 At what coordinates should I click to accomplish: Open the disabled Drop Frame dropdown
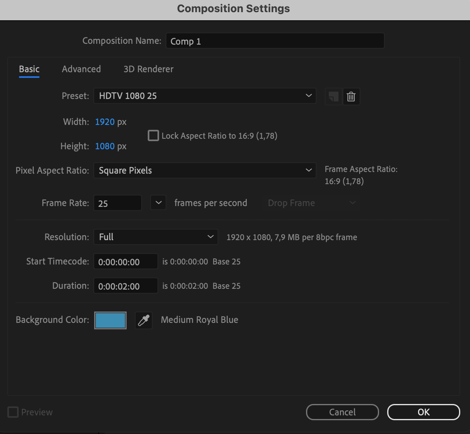click(x=311, y=203)
